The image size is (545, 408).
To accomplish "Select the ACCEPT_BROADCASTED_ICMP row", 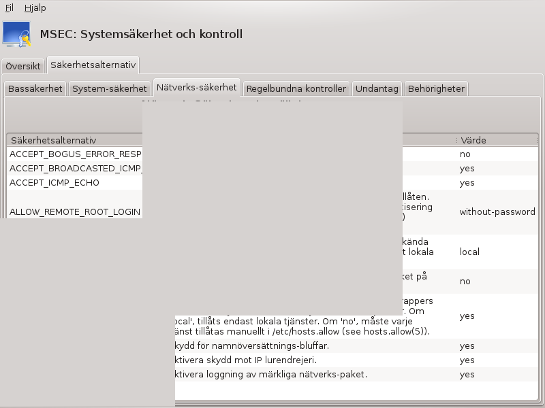I will pos(75,168).
